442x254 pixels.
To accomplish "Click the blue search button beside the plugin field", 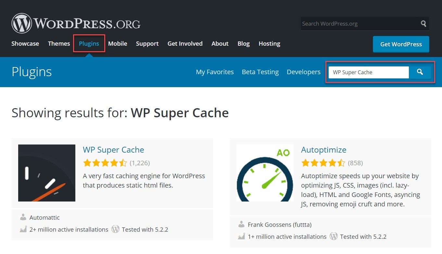I will pyautogui.click(x=420, y=72).
